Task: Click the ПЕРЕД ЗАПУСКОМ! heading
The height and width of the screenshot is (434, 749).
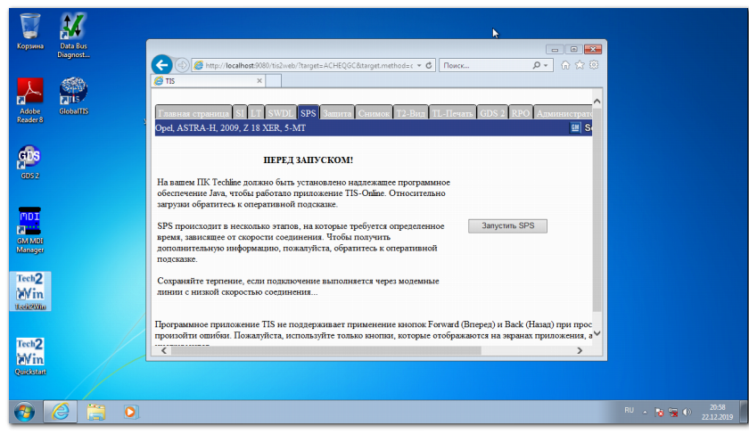Action: [309, 160]
